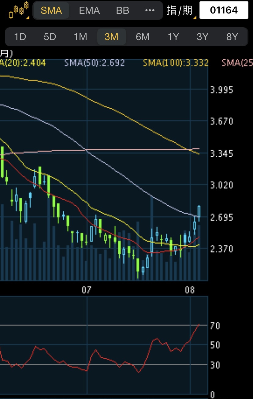Click the 3.020 price axis label

point(222,185)
